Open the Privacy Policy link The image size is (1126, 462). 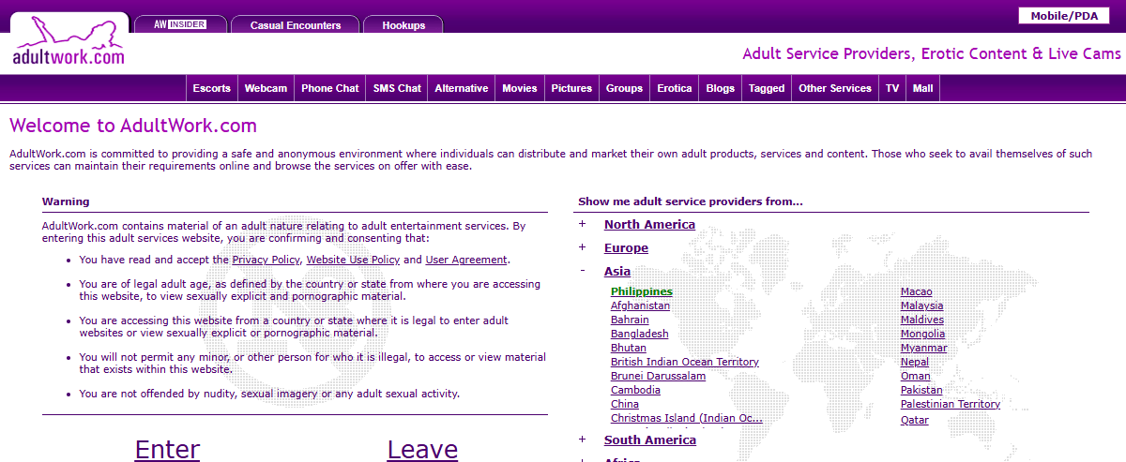(266, 260)
